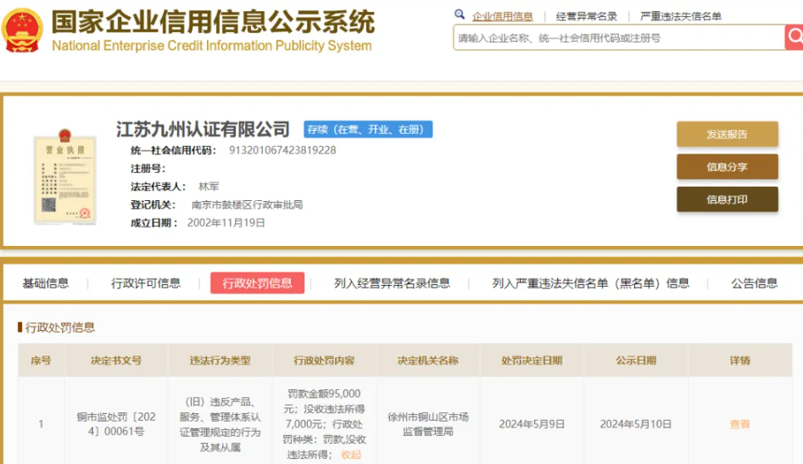The width and height of the screenshot is (803, 464).
Task: Select the 企业信用信息 search category
Action: coord(502,16)
